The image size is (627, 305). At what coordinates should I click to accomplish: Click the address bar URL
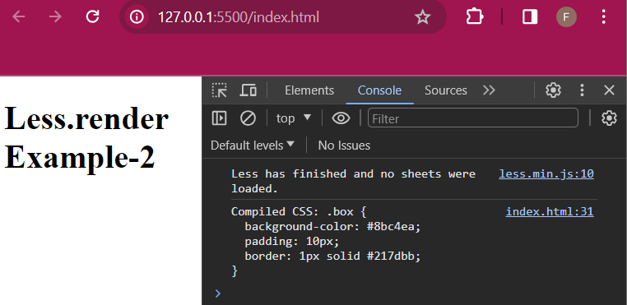(x=239, y=17)
